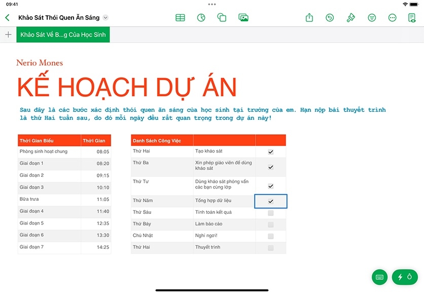The height and width of the screenshot is (294, 424).
Task: Open the sort and filter icon
Action: click(372, 18)
